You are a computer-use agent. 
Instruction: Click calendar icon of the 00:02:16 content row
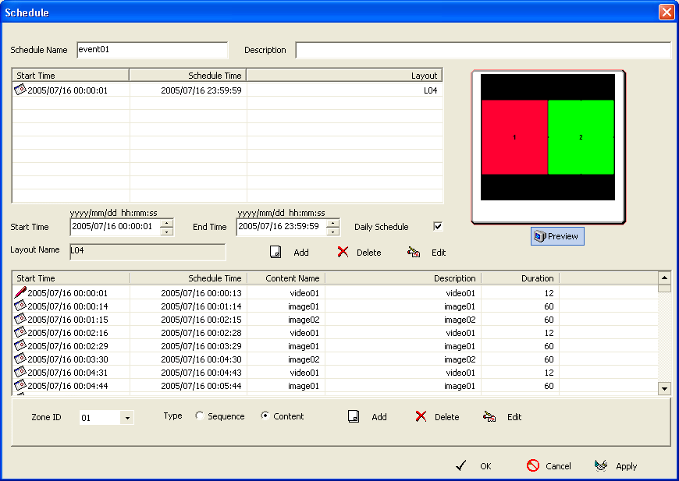pos(20,332)
